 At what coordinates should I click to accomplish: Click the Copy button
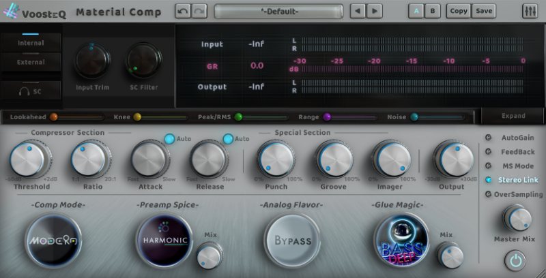click(x=459, y=12)
